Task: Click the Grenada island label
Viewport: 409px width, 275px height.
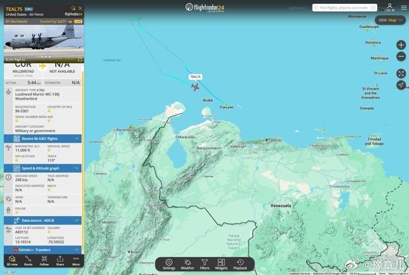Action: pyautogui.click(x=367, y=108)
